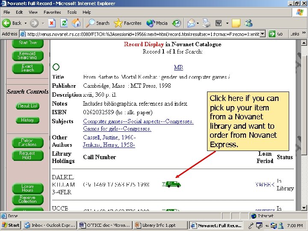Click the Request Hold button

[28, 155]
